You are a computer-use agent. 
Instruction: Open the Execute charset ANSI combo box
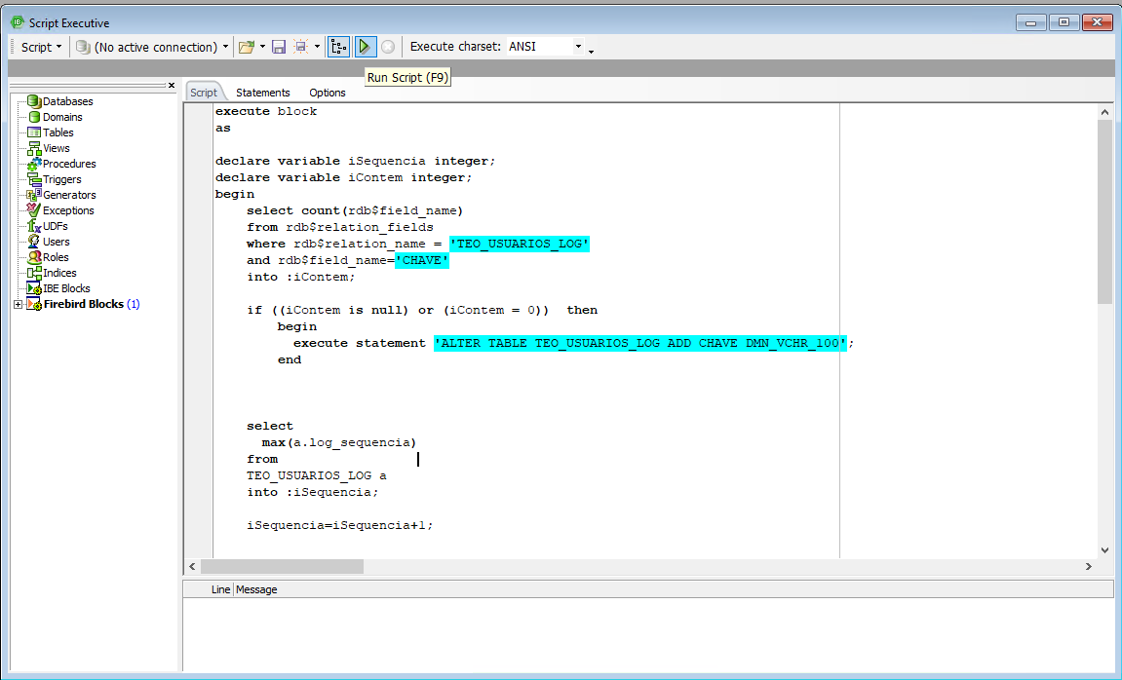coord(545,47)
